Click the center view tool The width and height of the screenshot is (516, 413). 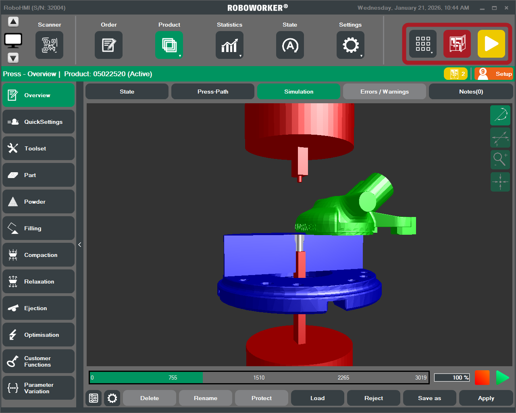click(500, 181)
